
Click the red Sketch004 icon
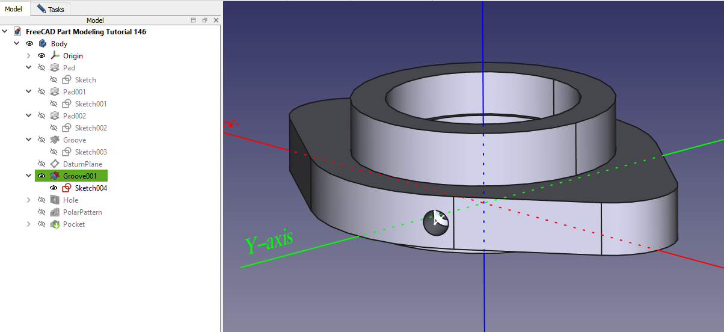[x=67, y=188]
